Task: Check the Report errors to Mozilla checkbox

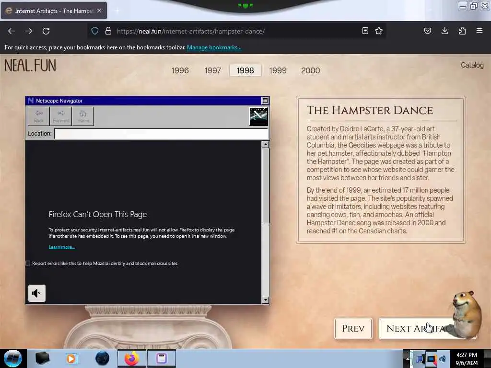Action: tap(28, 263)
